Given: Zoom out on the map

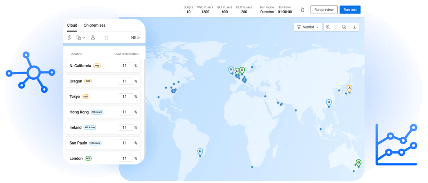Looking at the screenshot, I should (336, 27).
